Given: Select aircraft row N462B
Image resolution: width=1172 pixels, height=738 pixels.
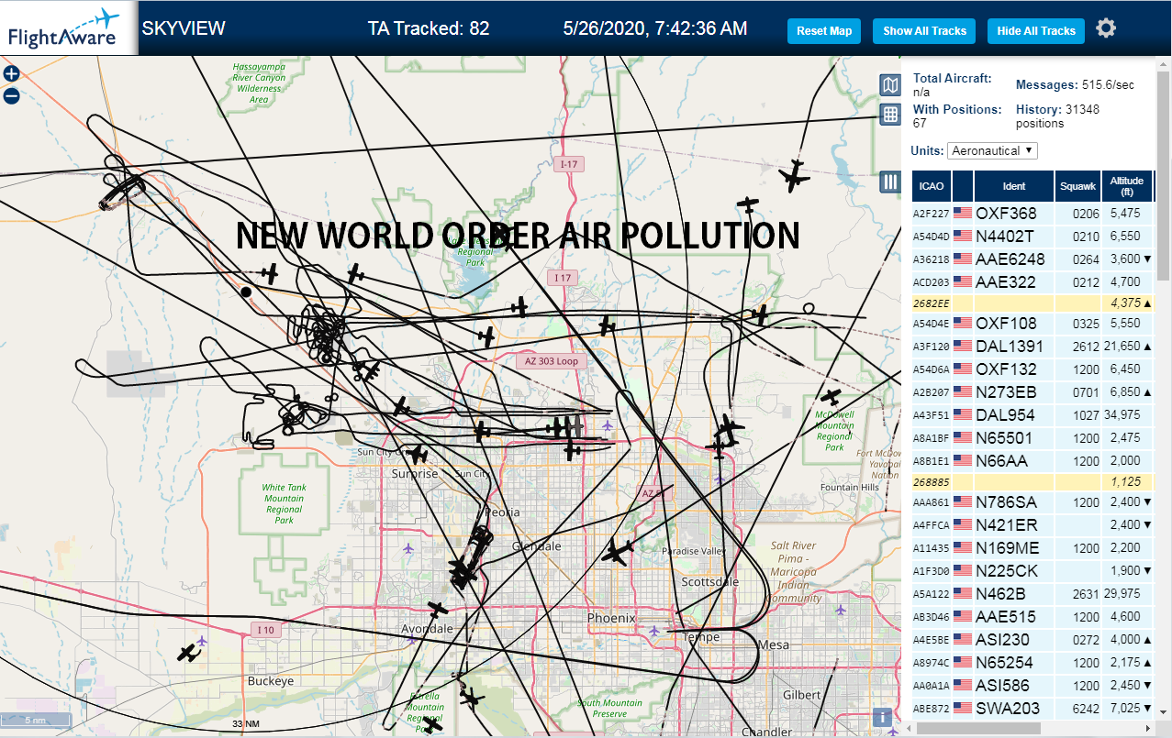Looking at the screenshot, I should (x=1032, y=594).
